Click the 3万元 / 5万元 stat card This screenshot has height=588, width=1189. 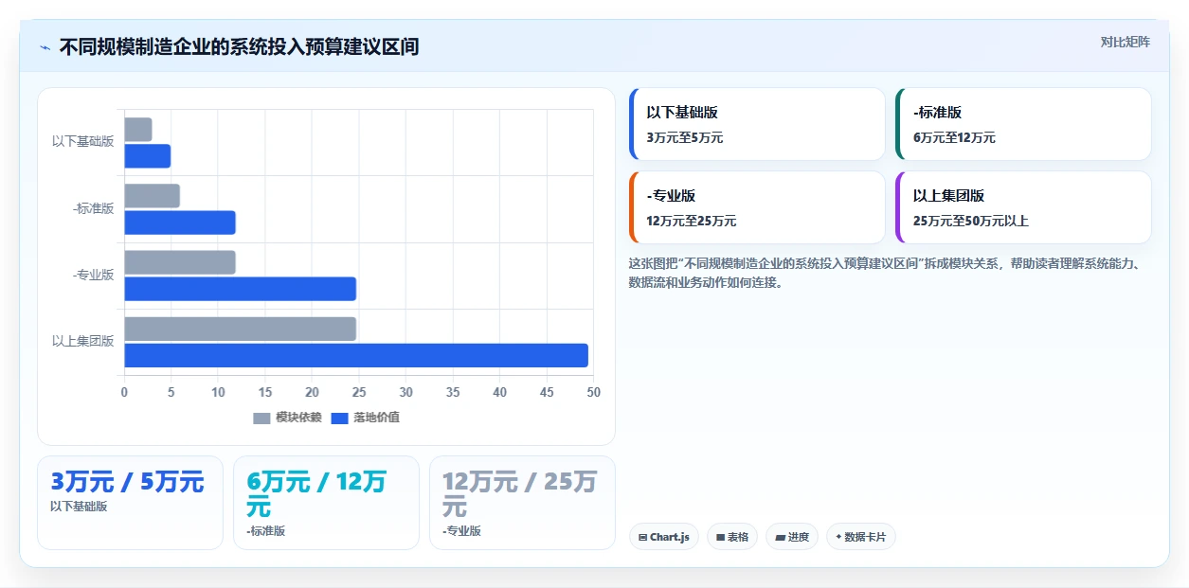(x=131, y=503)
